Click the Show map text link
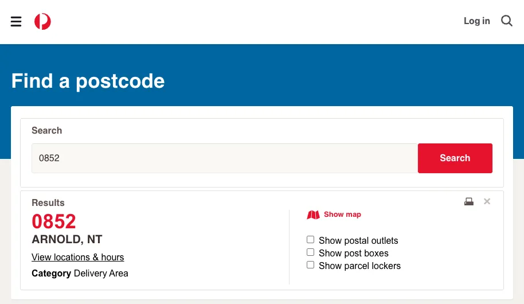524x304 pixels. (342, 215)
